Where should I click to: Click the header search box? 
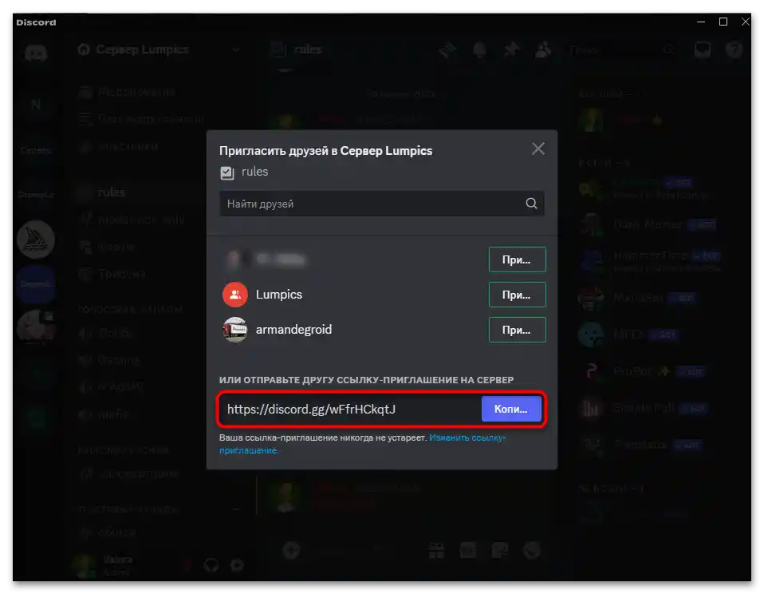tap(623, 49)
